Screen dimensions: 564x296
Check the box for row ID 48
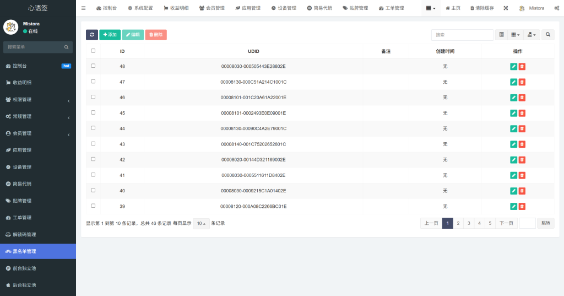(x=93, y=66)
